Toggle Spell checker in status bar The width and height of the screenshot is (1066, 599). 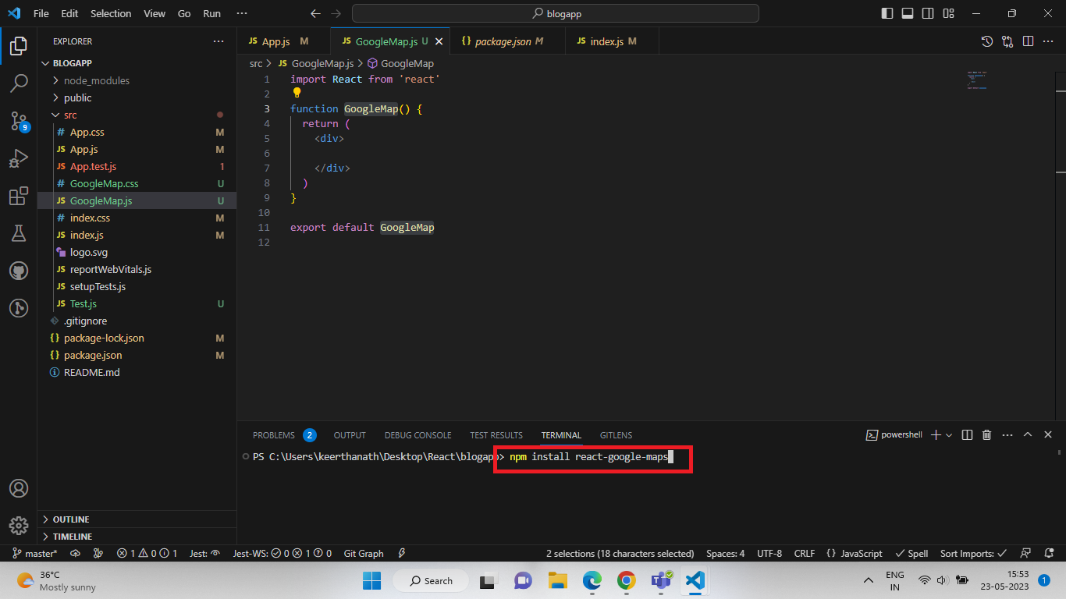click(x=911, y=553)
